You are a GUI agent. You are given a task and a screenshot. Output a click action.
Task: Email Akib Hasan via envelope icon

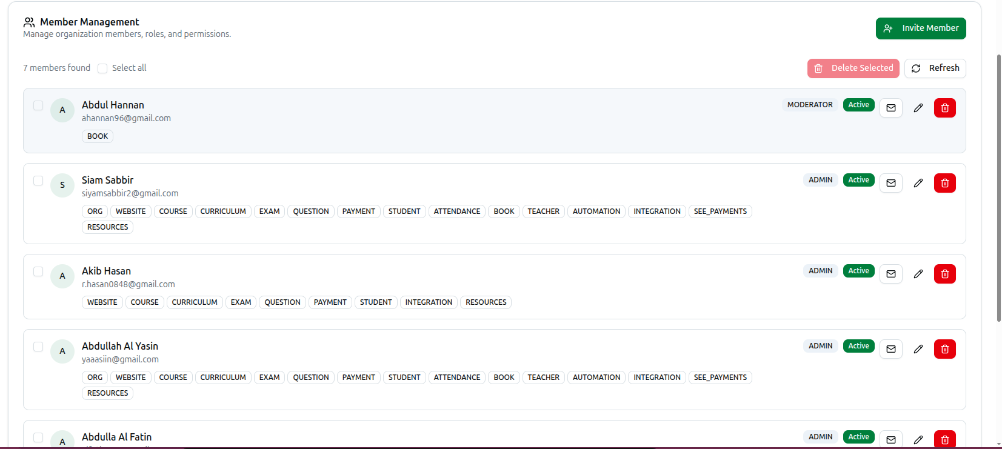coord(891,274)
